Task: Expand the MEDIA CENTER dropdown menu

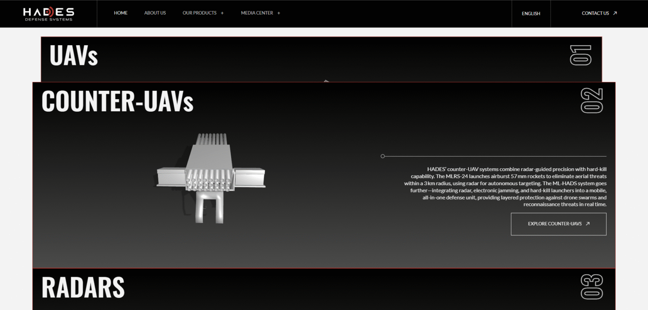Action: [x=256, y=13]
